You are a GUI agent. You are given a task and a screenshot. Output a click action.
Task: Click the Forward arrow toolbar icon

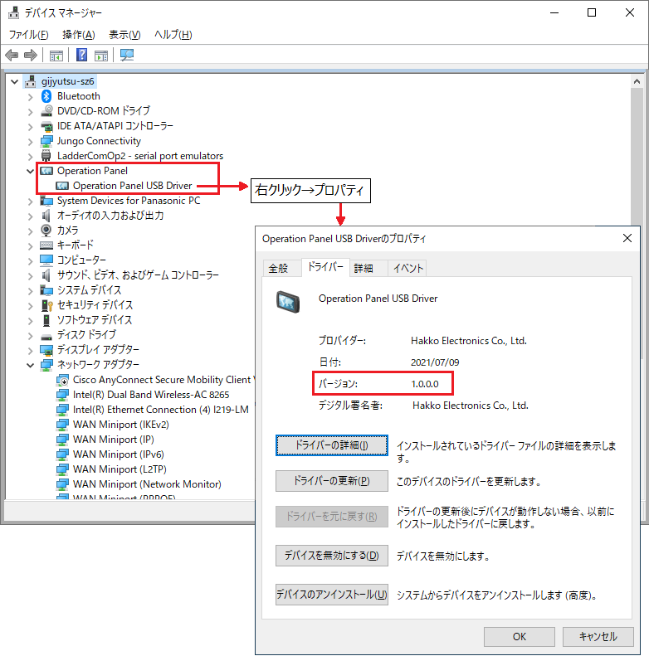coord(31,56)
